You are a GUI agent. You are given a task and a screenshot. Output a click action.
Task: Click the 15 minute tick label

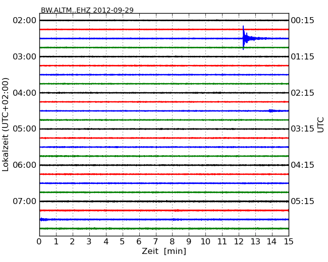pos(289,242)
